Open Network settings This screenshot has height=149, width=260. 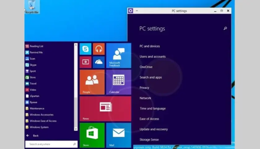click(145, 98)
